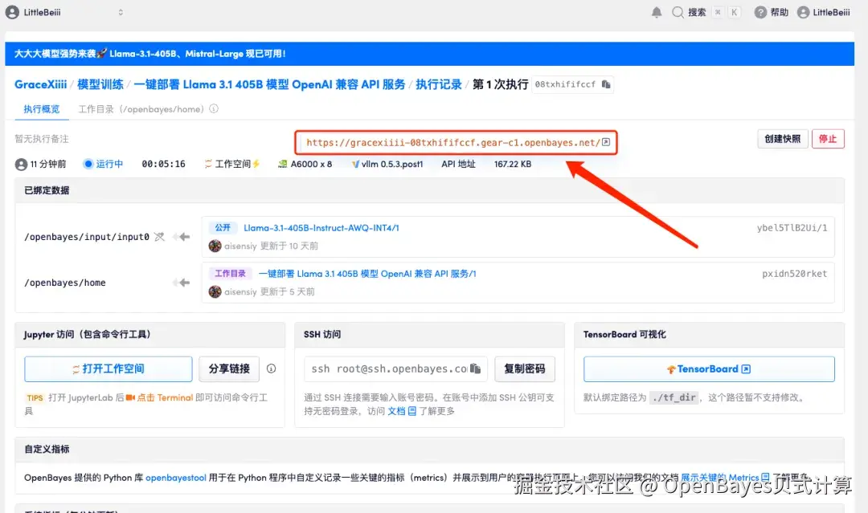
Task: Open the 一键部署 Llama 3.1 405B 服务/1 workspace link
Action: pos(367,274)
